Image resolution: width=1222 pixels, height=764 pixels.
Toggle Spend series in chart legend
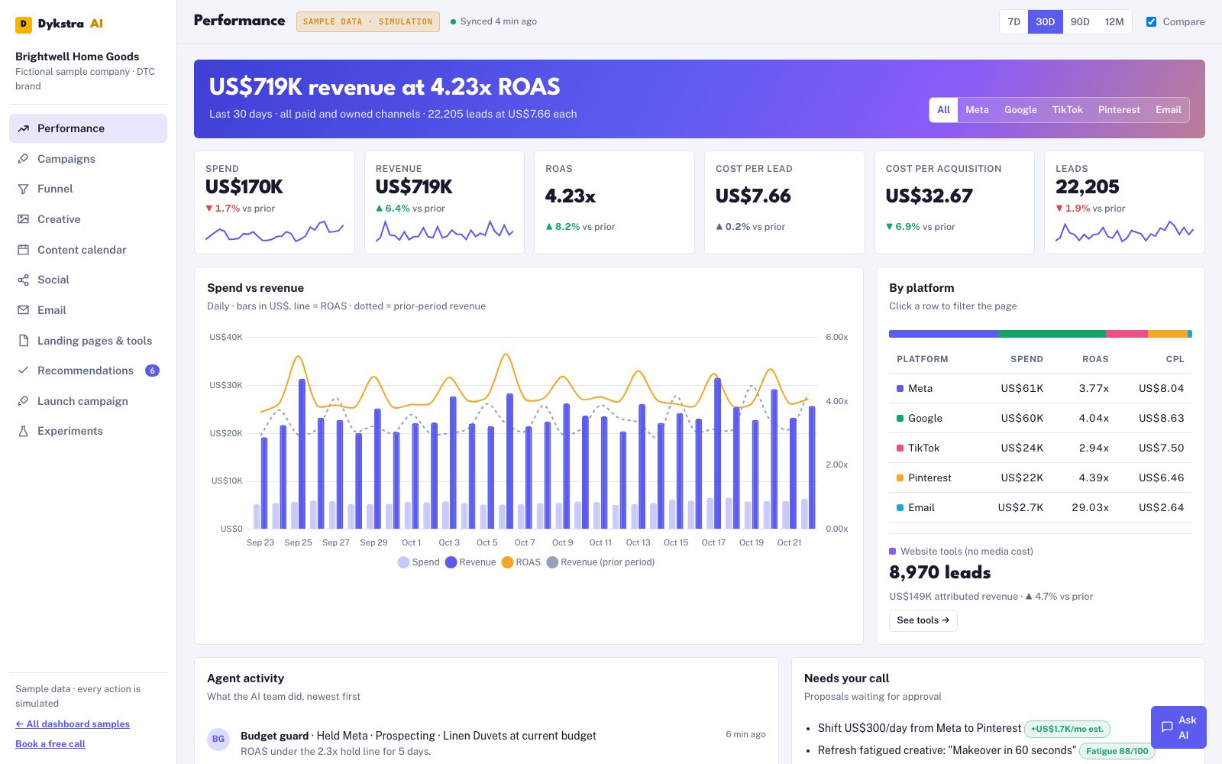click(x=419, y=562)
